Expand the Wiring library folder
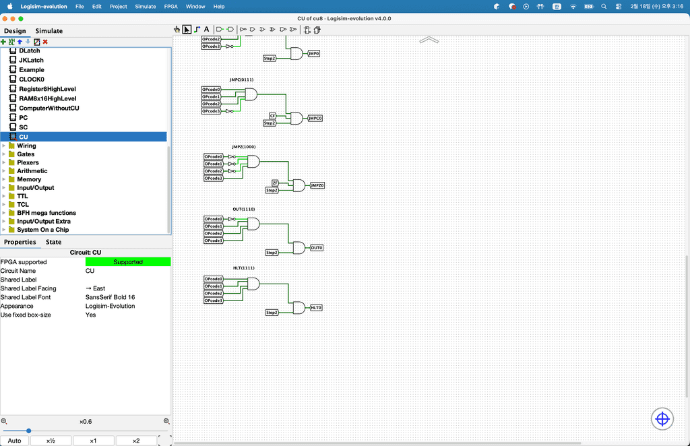The height and width of the screenshot is (446, 690). click(4, 146)
